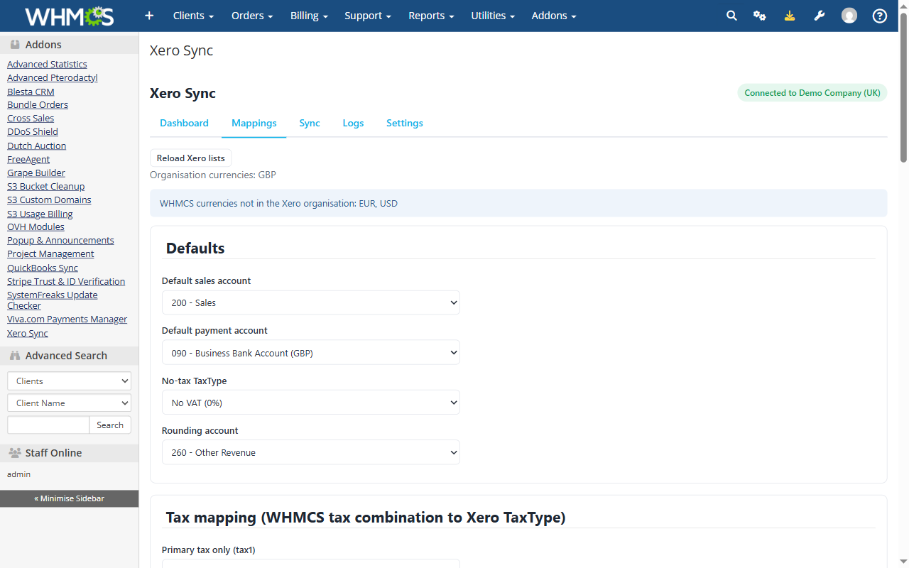The height and width of the screenshot is (568, 909).
Task: Open Cross Sales addon link
Action: point(31,118)
